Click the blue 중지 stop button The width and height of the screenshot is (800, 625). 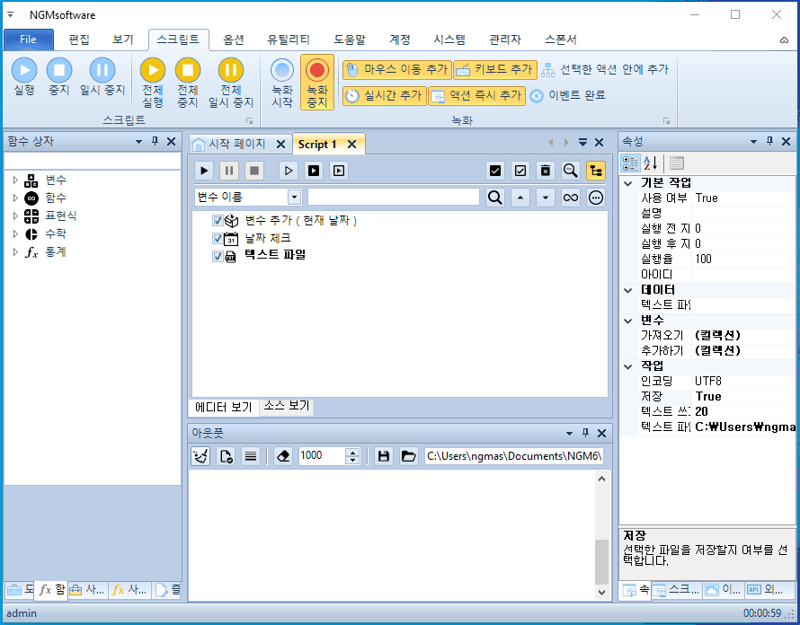point(59,76)
